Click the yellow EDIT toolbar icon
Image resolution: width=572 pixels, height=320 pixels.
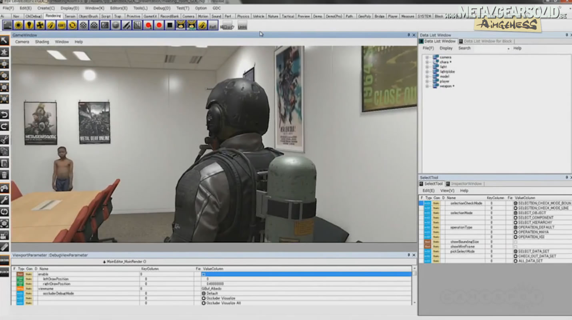[61, 26]
